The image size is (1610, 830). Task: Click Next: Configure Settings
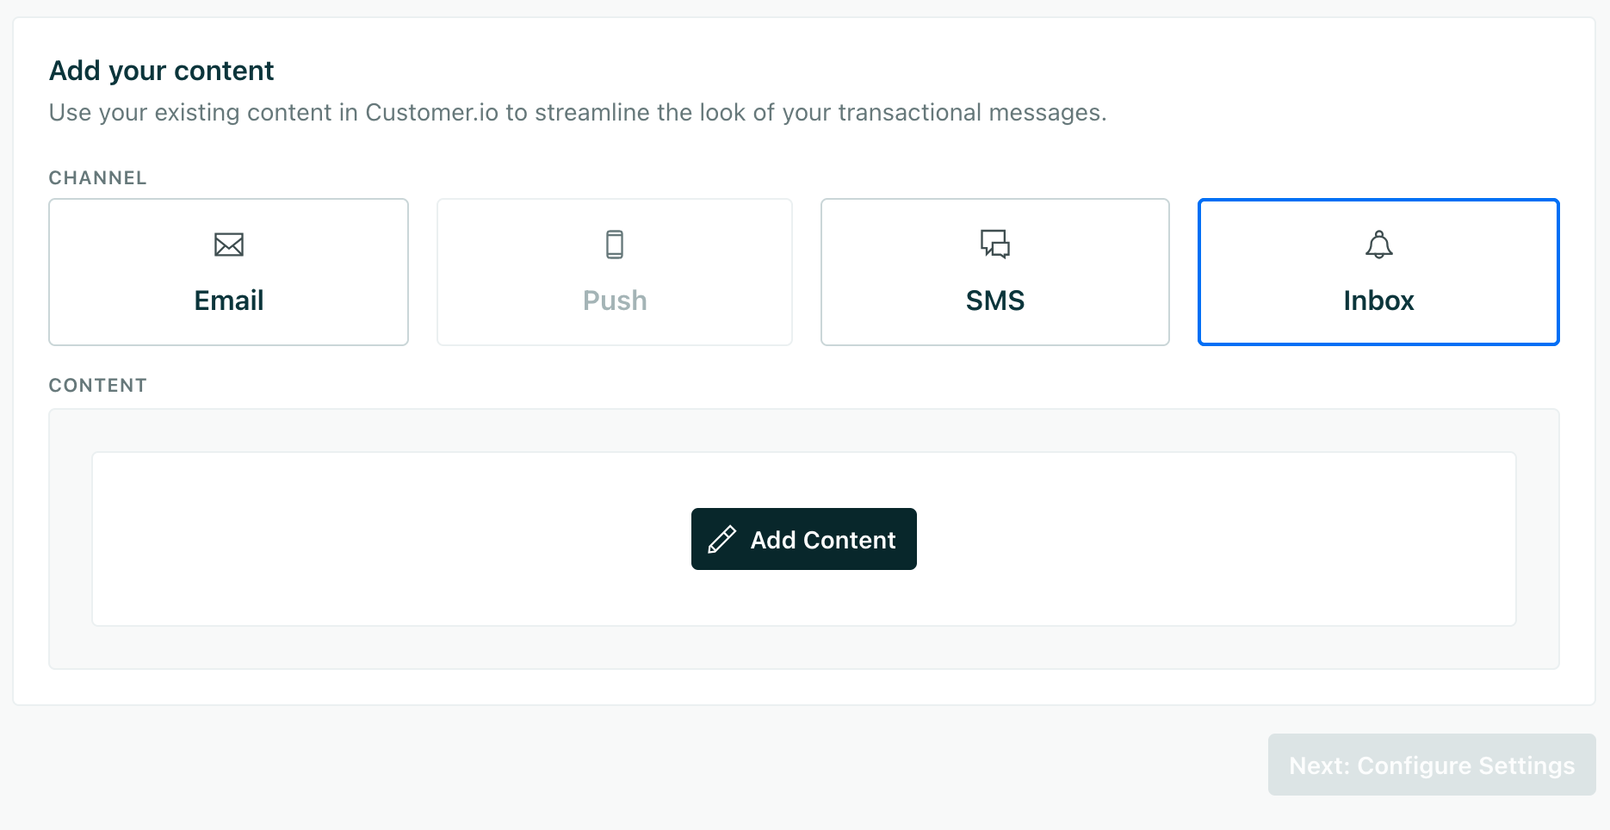pyautogui.click(x=1431, y=765)
